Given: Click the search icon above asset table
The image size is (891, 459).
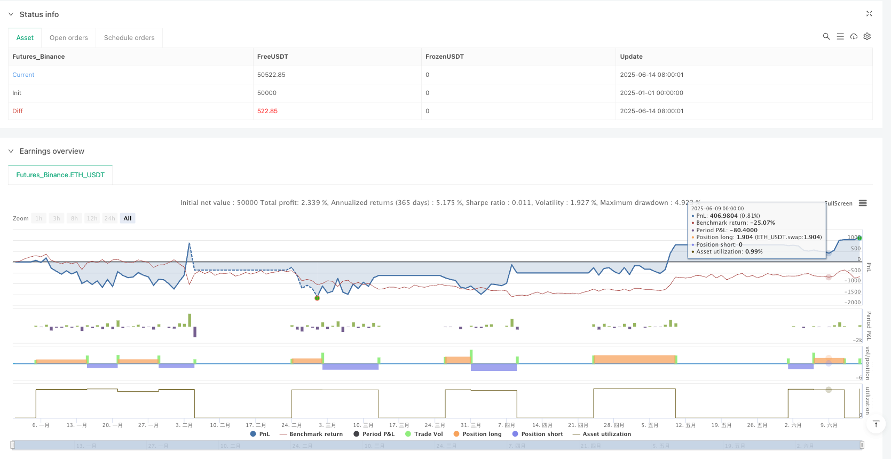Looking at the screenshot, I should (x=826, y=36).
